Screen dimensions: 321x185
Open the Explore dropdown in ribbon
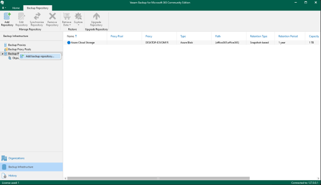pos(78,20)
